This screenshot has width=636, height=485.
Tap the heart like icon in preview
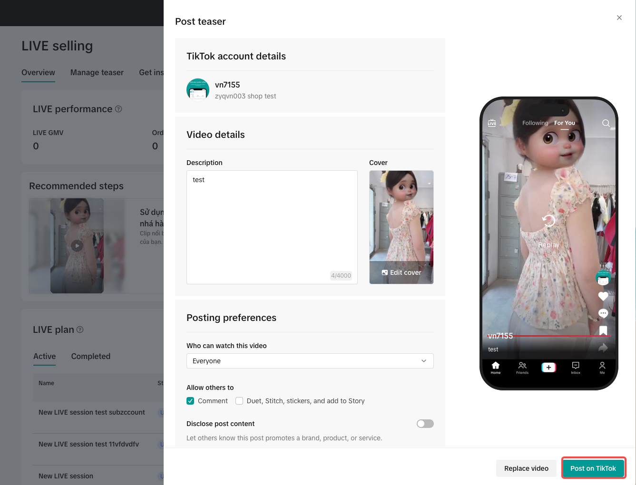(x=603, y=296)
